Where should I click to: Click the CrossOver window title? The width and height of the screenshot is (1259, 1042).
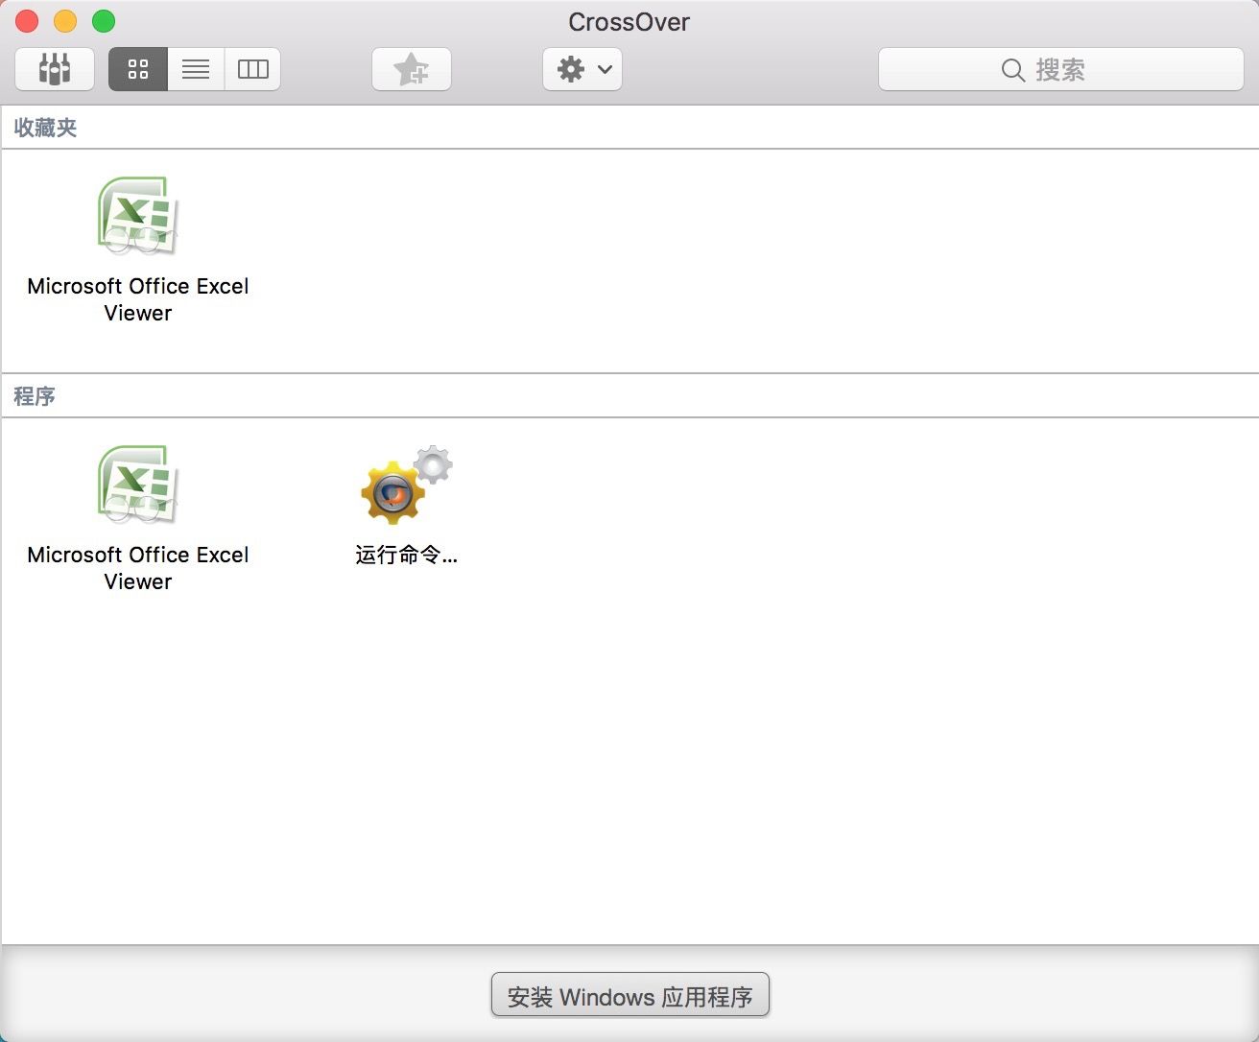coord(629,22)
